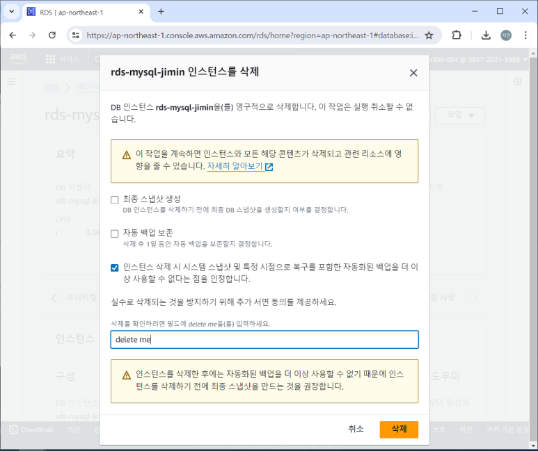
Task: Click the page scrollbar up arrow
Action: (x=533, y=53)
